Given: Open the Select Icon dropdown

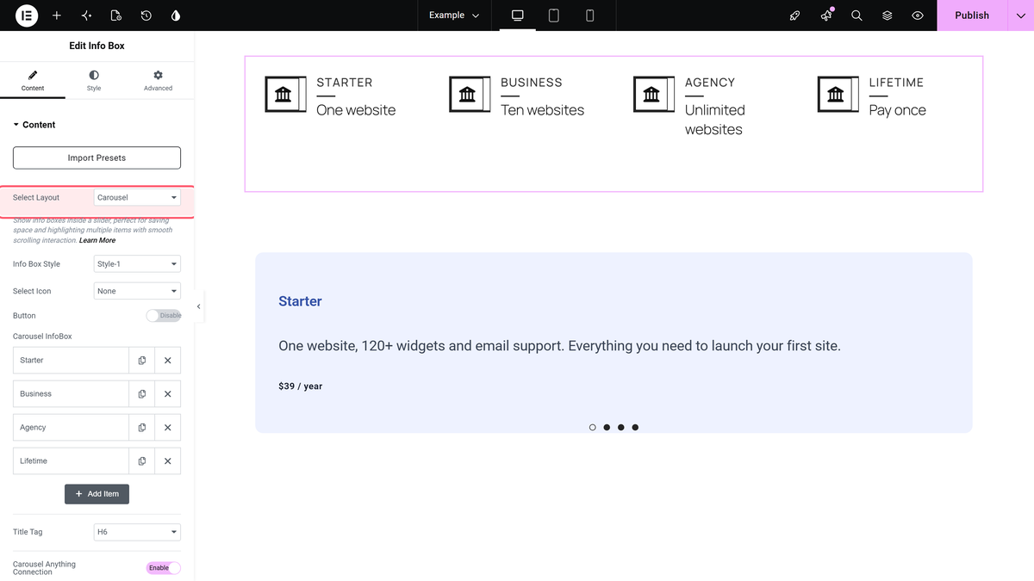Looking at the screenshot, I should click(x=137, y=291).
